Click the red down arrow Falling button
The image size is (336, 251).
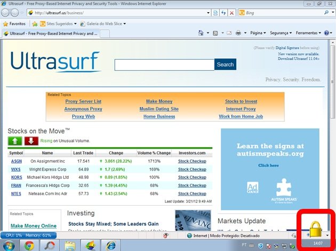[31, 141]
